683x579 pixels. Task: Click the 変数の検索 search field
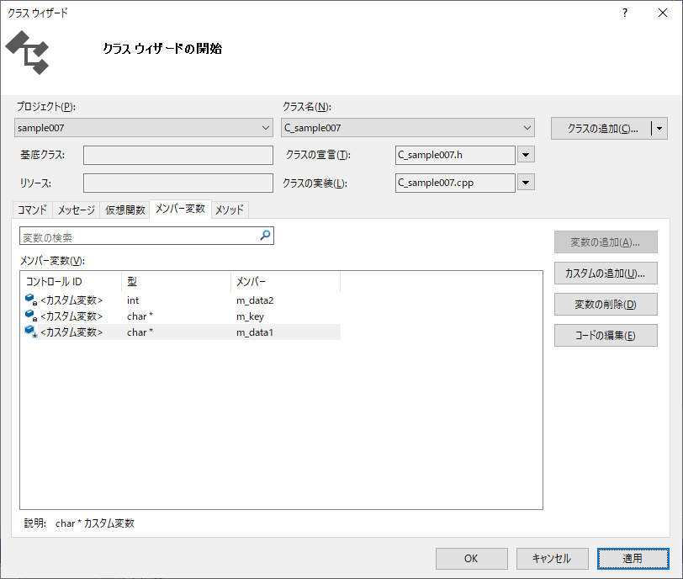tap(139, 237)
